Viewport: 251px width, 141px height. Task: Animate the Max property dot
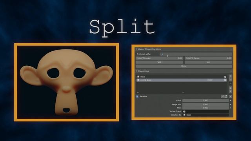click(231, 108)
